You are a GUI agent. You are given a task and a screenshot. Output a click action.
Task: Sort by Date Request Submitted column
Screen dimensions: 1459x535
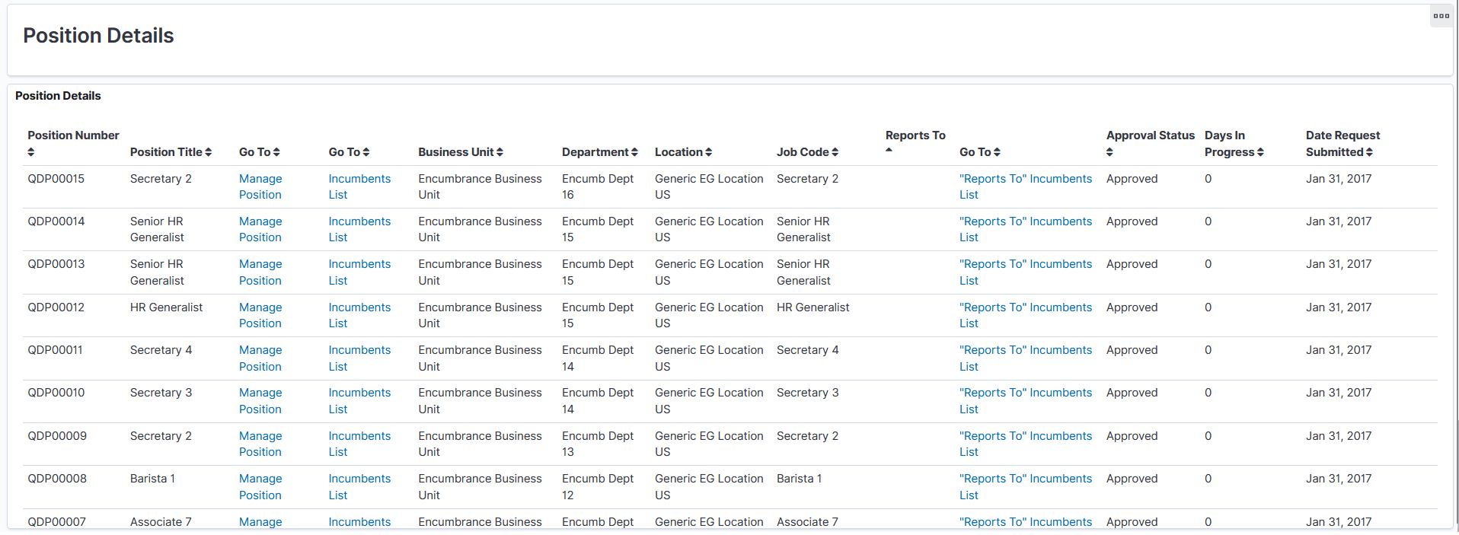click(1369, 152)
